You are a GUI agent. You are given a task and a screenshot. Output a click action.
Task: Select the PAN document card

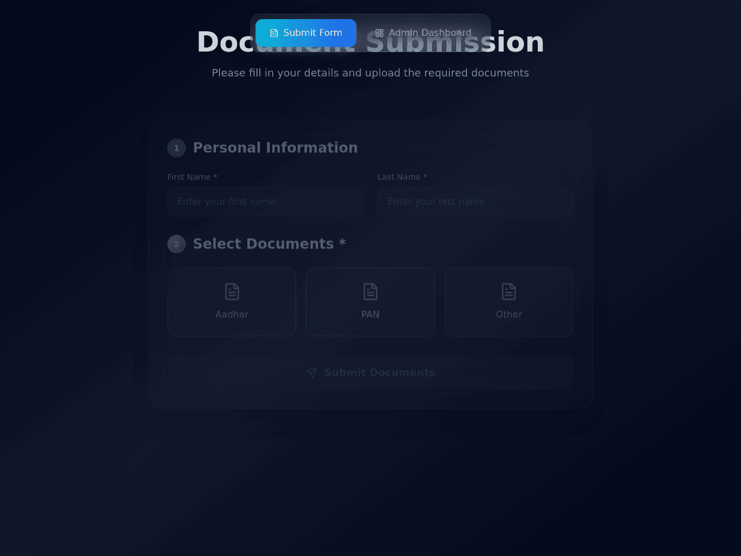click(370, 302)
